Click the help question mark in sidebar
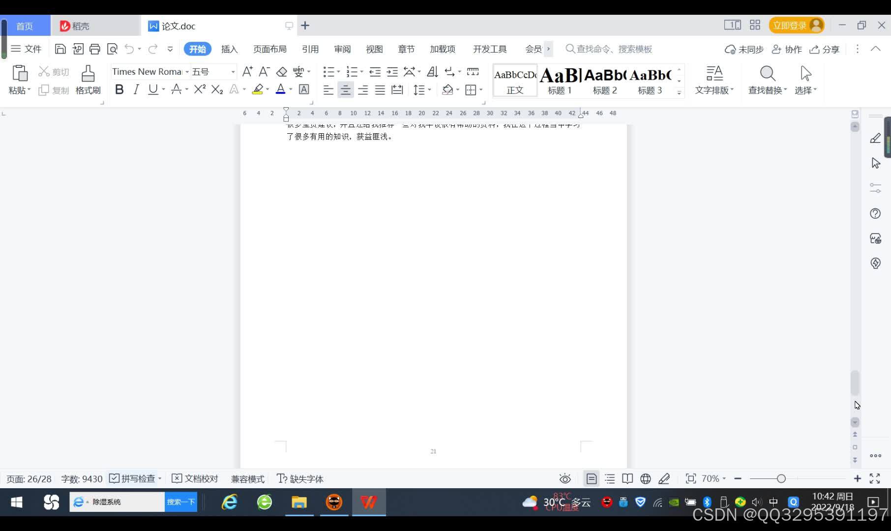Image resolution: width=891 pixels, height=531 pixels. (x=875, y=213)
